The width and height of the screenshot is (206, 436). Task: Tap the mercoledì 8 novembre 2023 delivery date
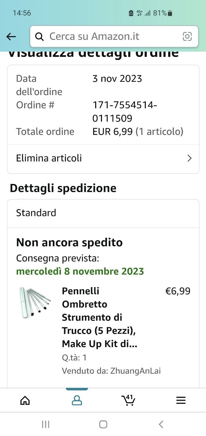click(x=80, y=271)
